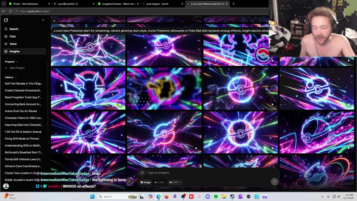The height and width of the screenshot is (201, 357).
Task: Open history chat Cinematic Filters for OBS
Action: pyautogui.click(x=23, y=118)
